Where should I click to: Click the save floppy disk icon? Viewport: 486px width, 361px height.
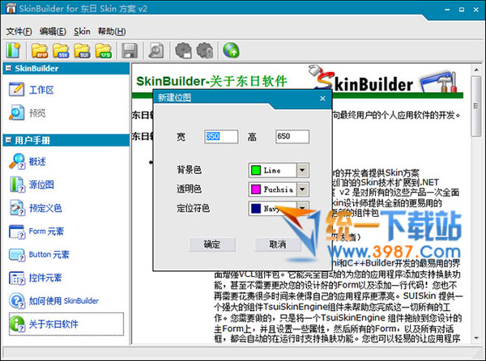pos(129,50)
